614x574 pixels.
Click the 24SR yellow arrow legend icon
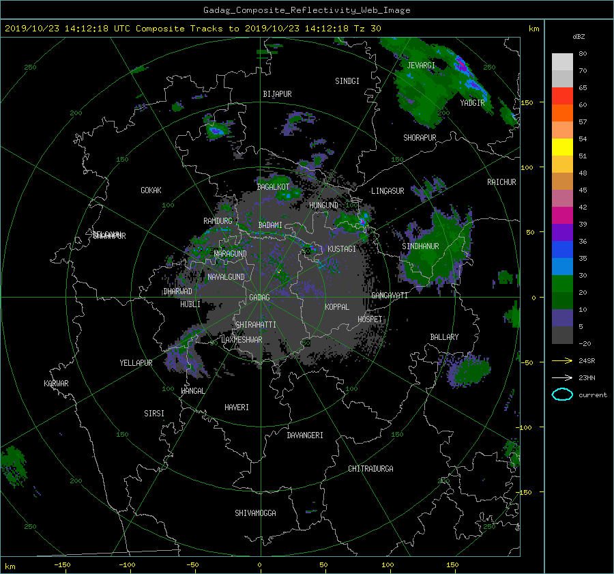(562, 360)
